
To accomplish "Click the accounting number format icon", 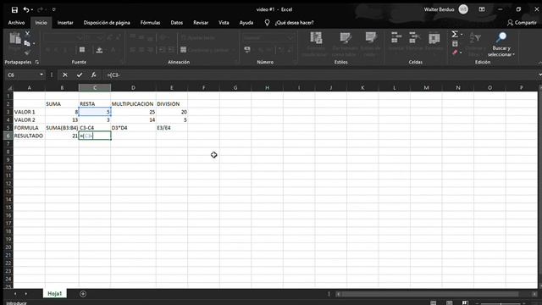I will (x=247, y=50).
